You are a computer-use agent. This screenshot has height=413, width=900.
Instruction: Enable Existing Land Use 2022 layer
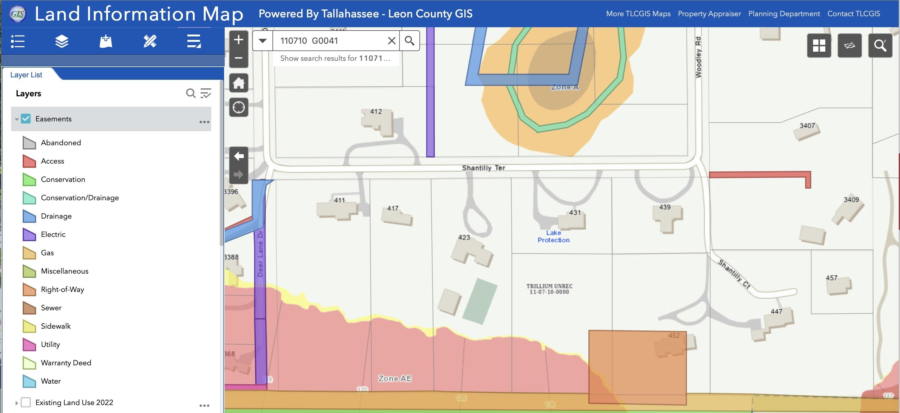tap(26, 402)
